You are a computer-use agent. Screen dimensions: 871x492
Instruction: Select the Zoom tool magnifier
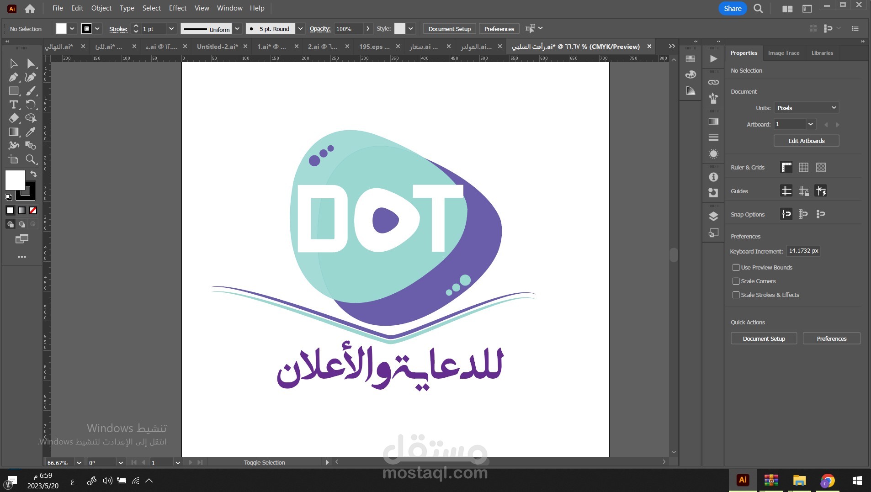tap(31, 159)
